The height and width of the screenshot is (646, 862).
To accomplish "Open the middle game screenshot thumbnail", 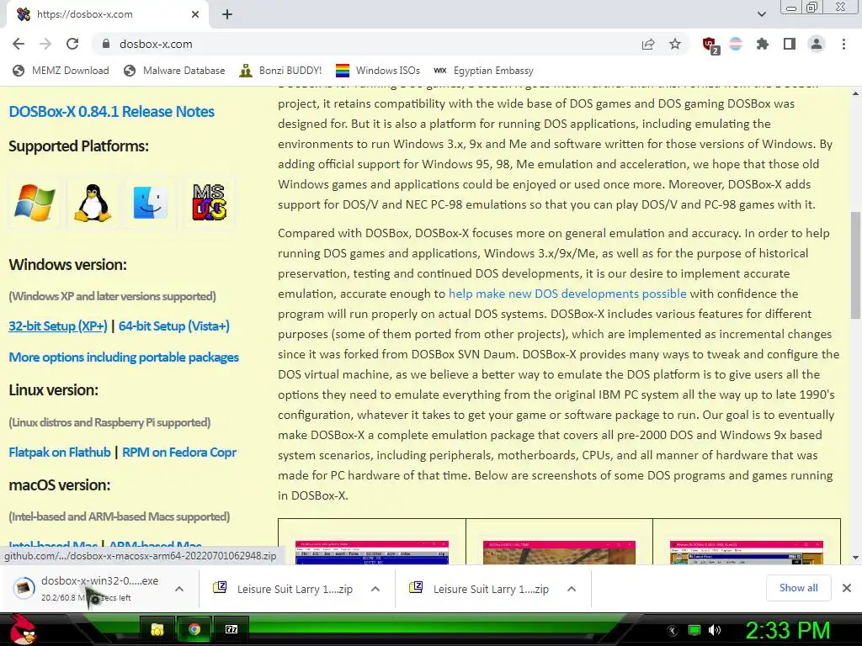I will click(559, 552).
